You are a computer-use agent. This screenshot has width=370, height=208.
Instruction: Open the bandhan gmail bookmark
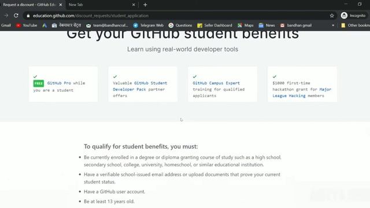coord(296,25)
